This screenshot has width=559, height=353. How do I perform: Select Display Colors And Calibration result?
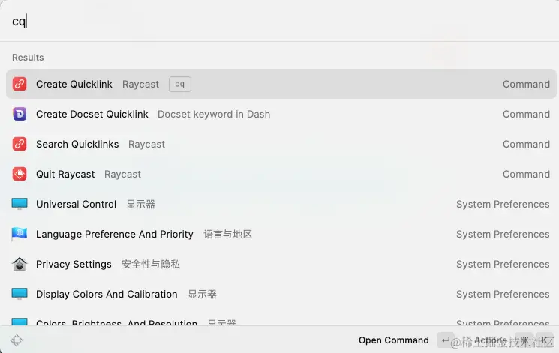click(281, 294)
